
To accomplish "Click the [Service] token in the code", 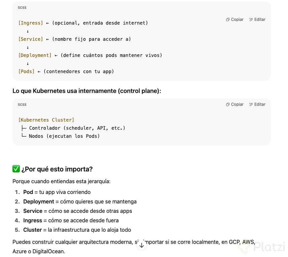I will 31,39.
